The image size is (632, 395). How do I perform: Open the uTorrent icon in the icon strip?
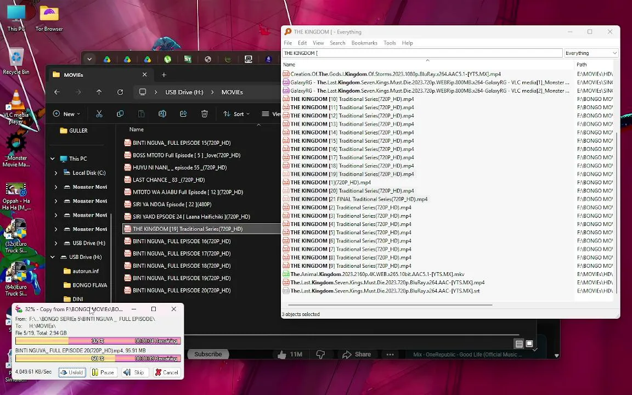[168, 59]
